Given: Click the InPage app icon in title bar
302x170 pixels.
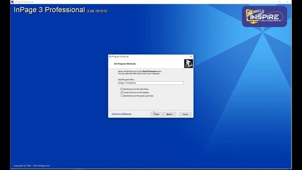Looking at the screenshot, I should coord(12,2).
